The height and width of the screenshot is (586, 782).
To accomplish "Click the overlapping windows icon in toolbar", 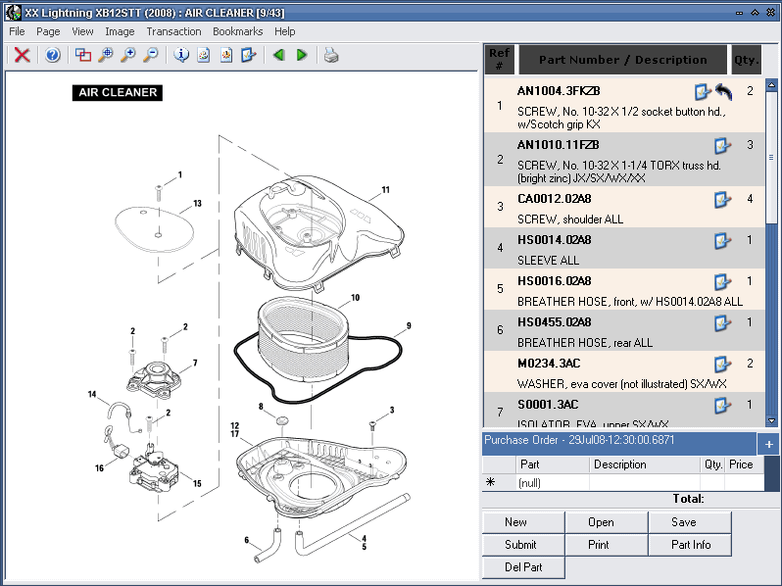I will coord(83,55).
